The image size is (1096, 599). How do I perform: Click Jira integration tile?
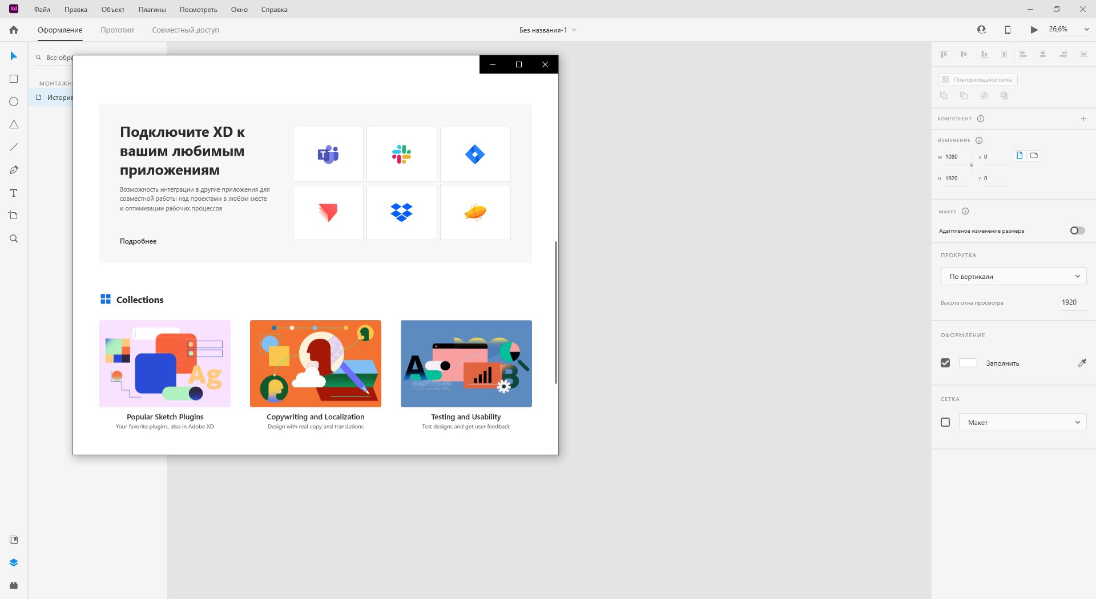pos(476,154)
